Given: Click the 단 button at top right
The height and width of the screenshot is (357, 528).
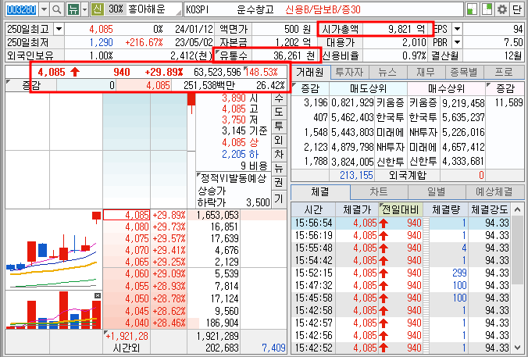Looking at the screenshot, I should point(516,9).
